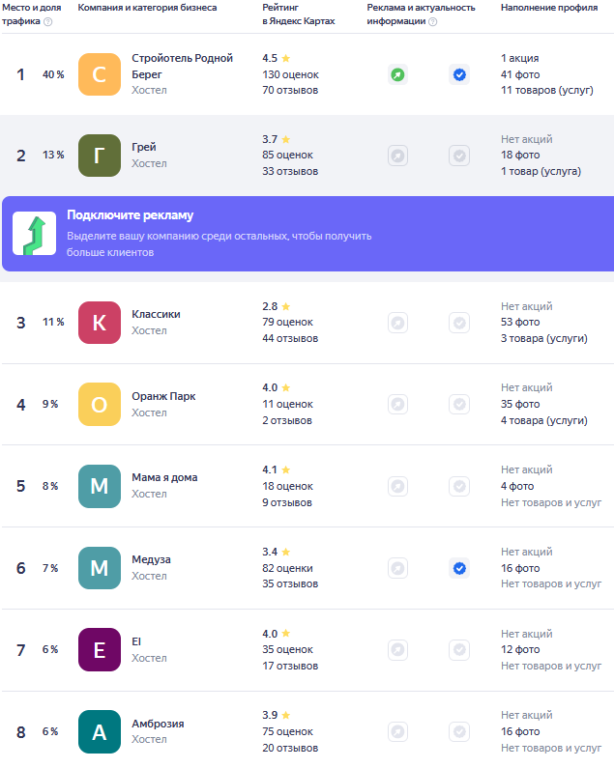Click the blue verified checkmark in Медуза row

(459, 568)
